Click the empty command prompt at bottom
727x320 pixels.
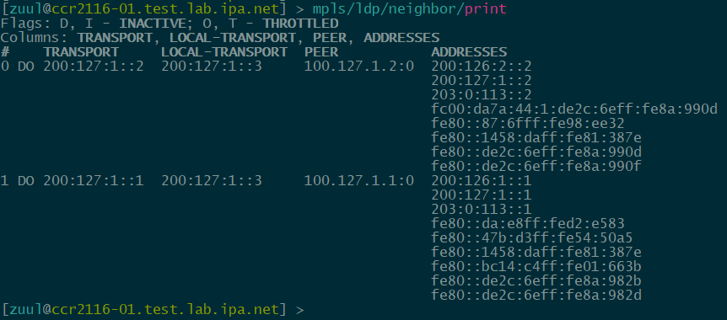153,309
